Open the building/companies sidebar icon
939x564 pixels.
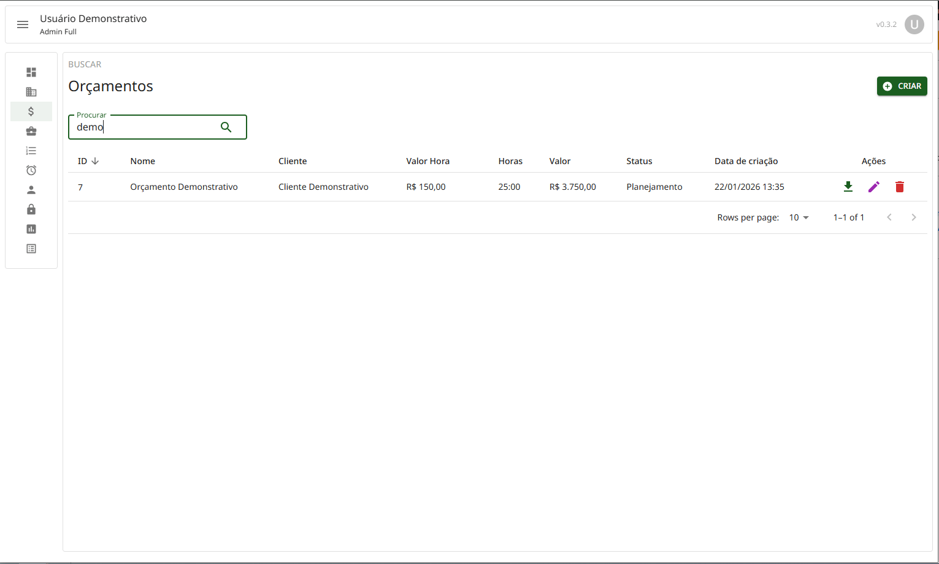[31, 92]
